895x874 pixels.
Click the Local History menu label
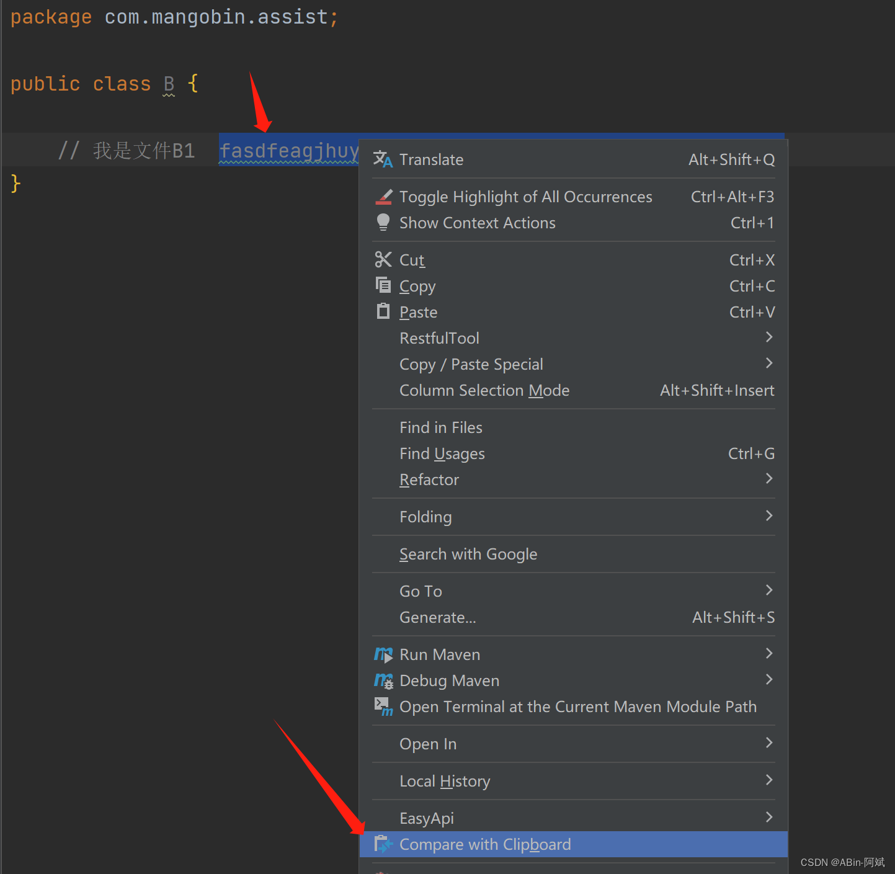[445, 781]
